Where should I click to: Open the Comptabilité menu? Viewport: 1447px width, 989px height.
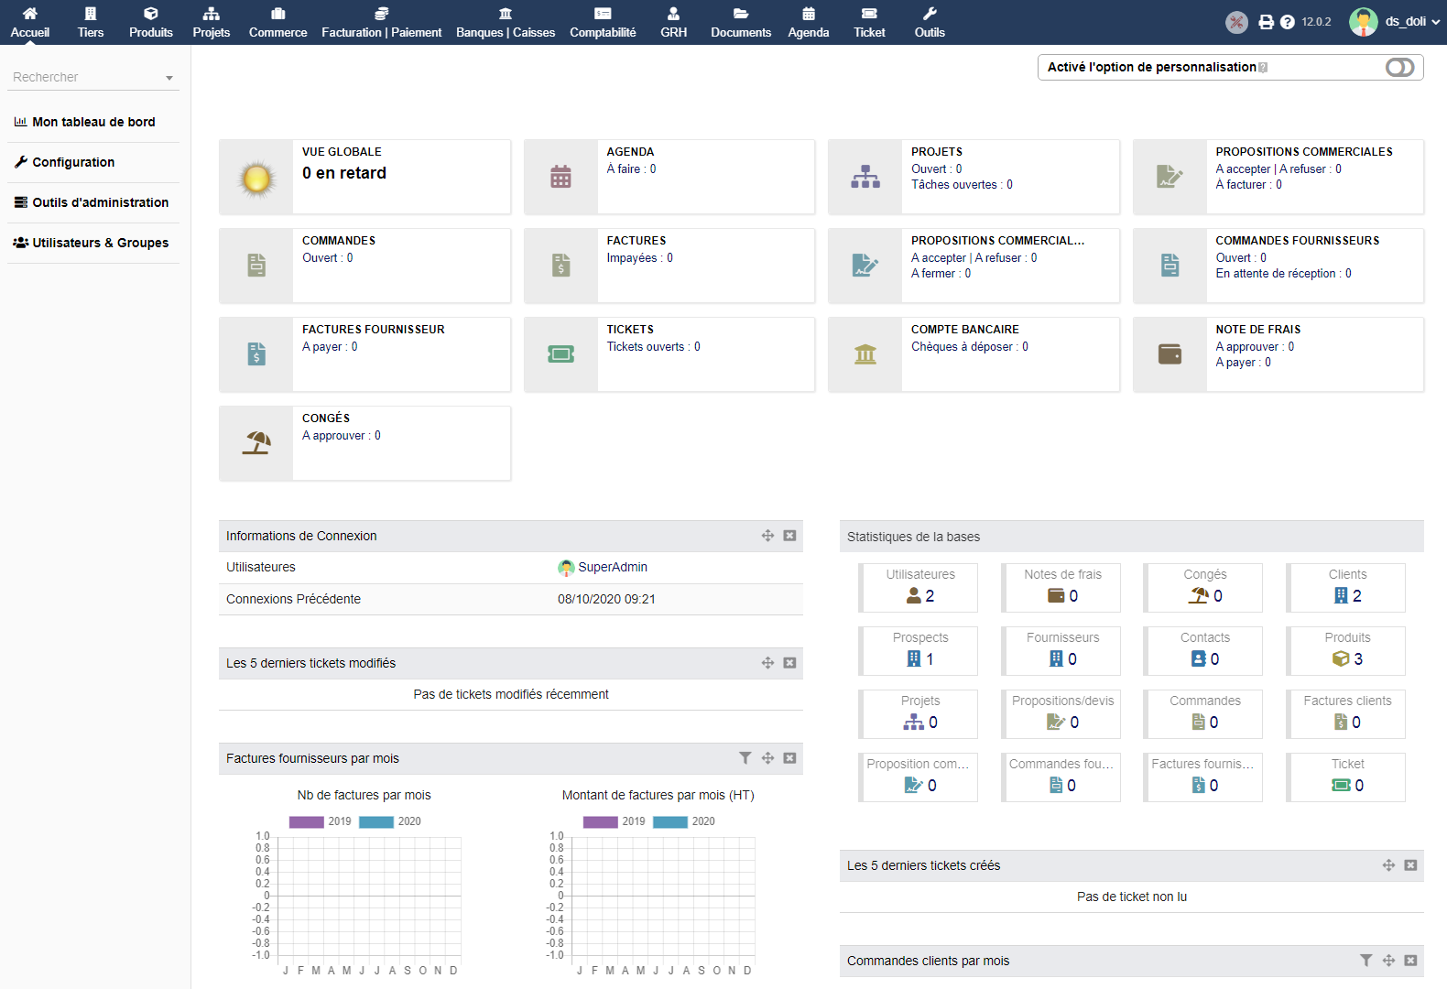(x=603, y=22)
